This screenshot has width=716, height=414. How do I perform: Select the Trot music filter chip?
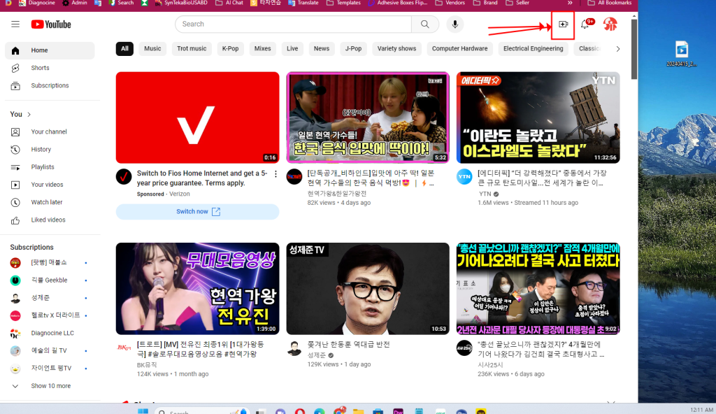click(x=192, y=49)
